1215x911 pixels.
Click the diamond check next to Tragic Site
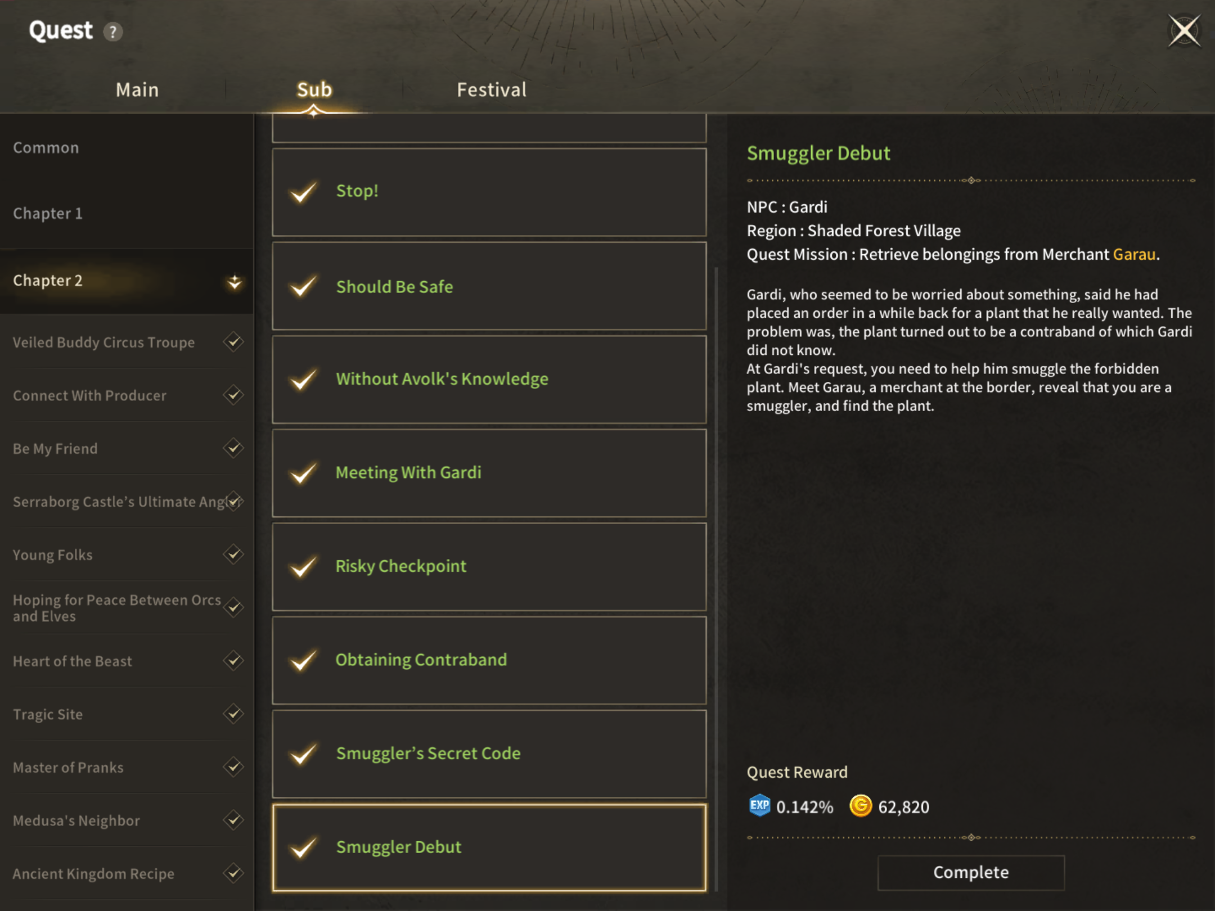point(233,714)
